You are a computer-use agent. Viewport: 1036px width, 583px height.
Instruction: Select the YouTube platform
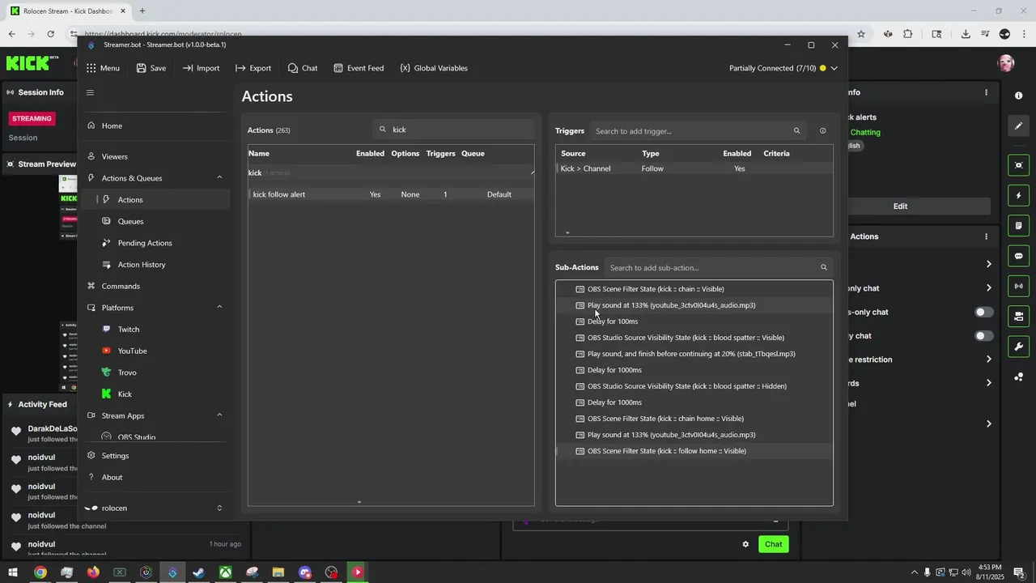point(132,351)
